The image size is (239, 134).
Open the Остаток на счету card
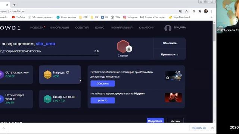click(x=16, y=74)
